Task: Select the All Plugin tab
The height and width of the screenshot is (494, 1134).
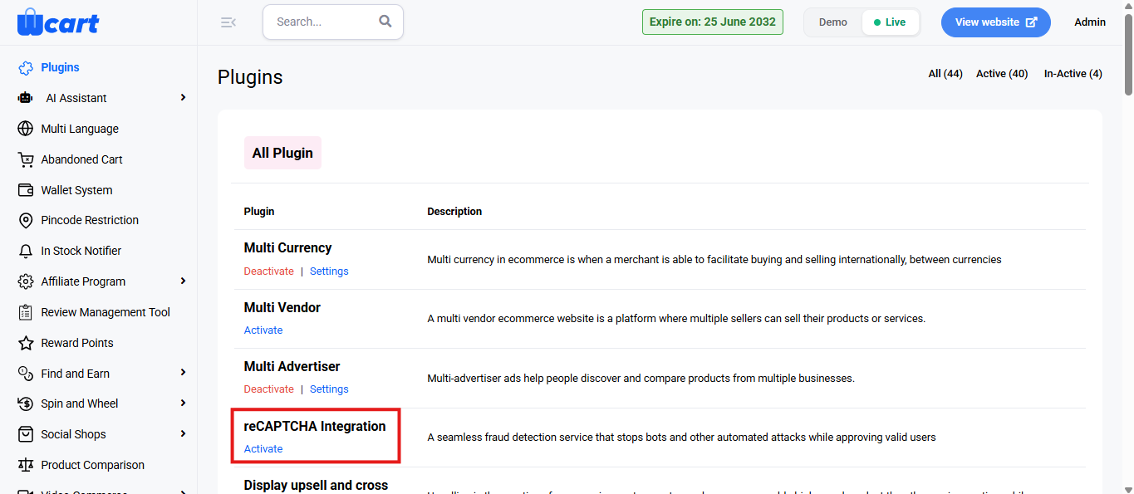Action: point(282,153)
